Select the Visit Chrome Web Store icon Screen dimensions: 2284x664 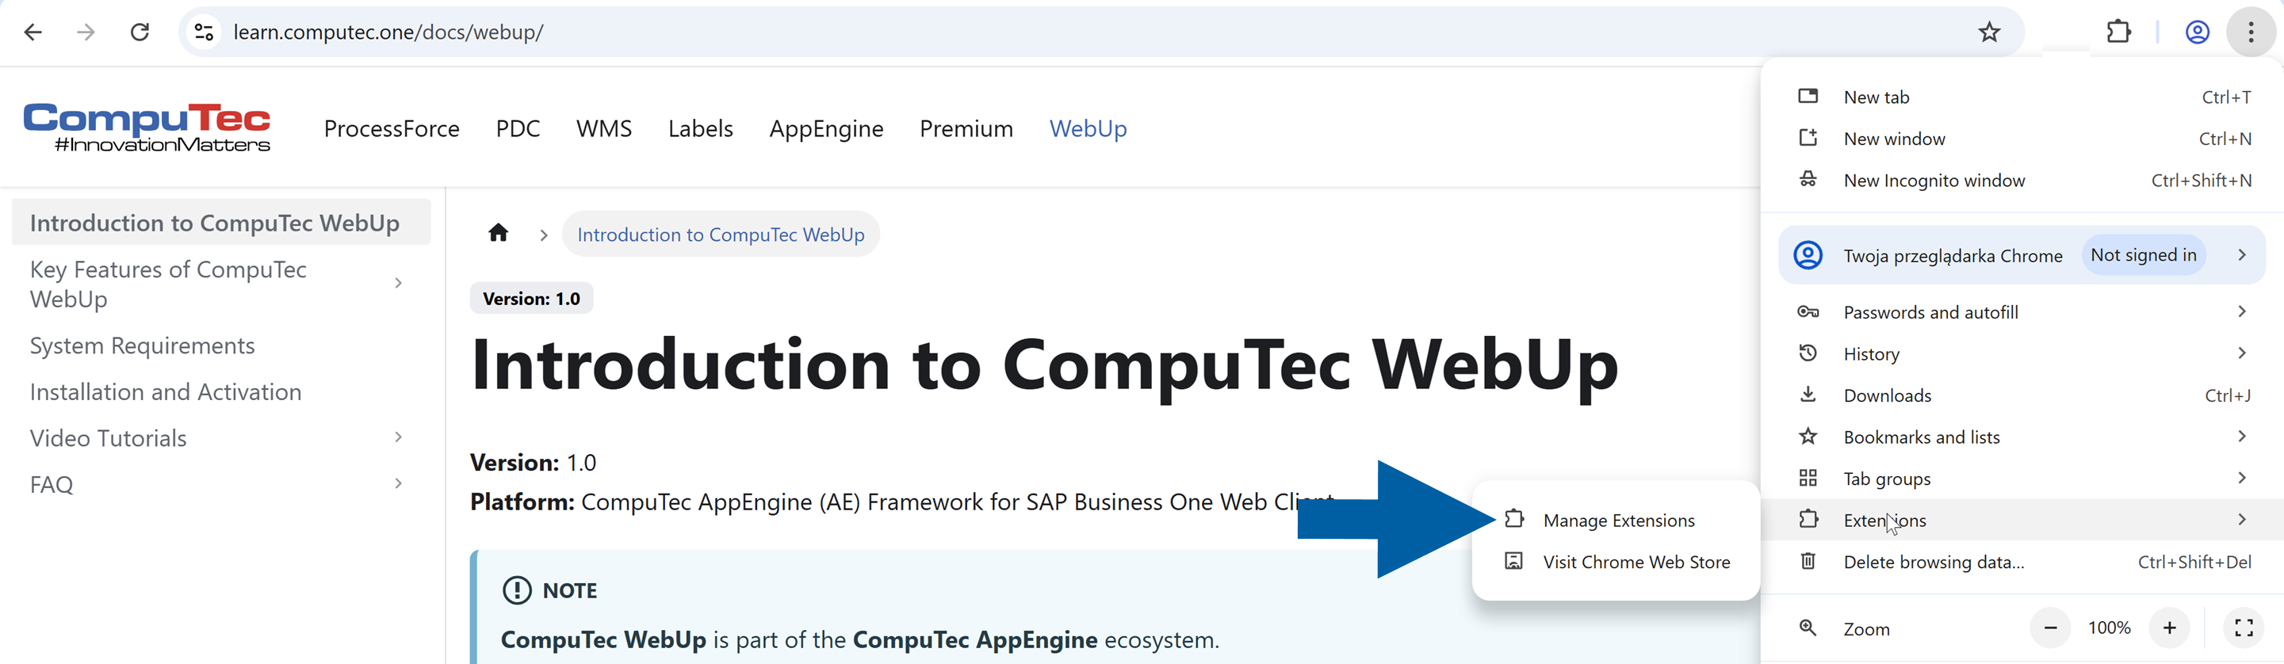coord(1515,561)
